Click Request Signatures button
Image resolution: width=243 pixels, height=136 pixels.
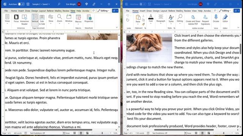pyautogui.click(x=205, y=20)
